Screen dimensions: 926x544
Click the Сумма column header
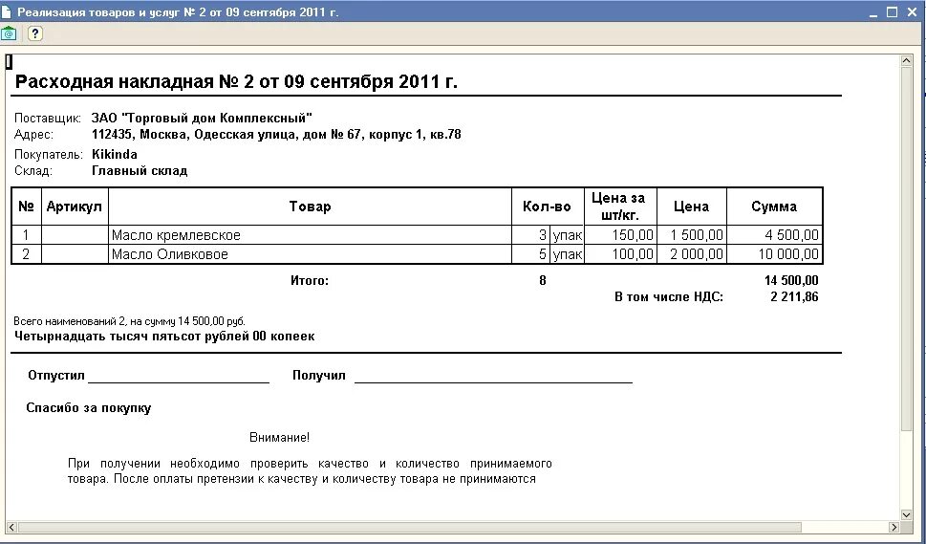pos(774,207)
